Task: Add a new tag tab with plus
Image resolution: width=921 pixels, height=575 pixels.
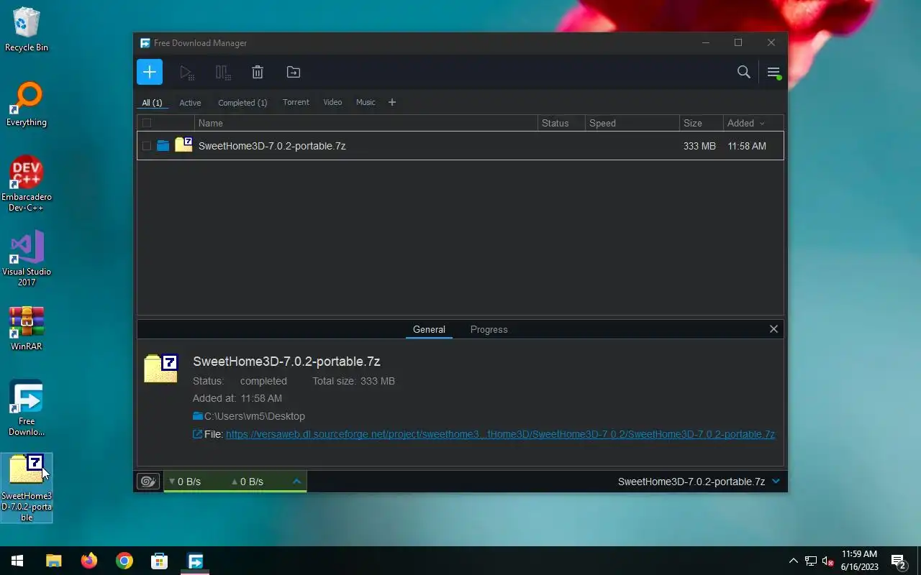Action: coord(392,102)
